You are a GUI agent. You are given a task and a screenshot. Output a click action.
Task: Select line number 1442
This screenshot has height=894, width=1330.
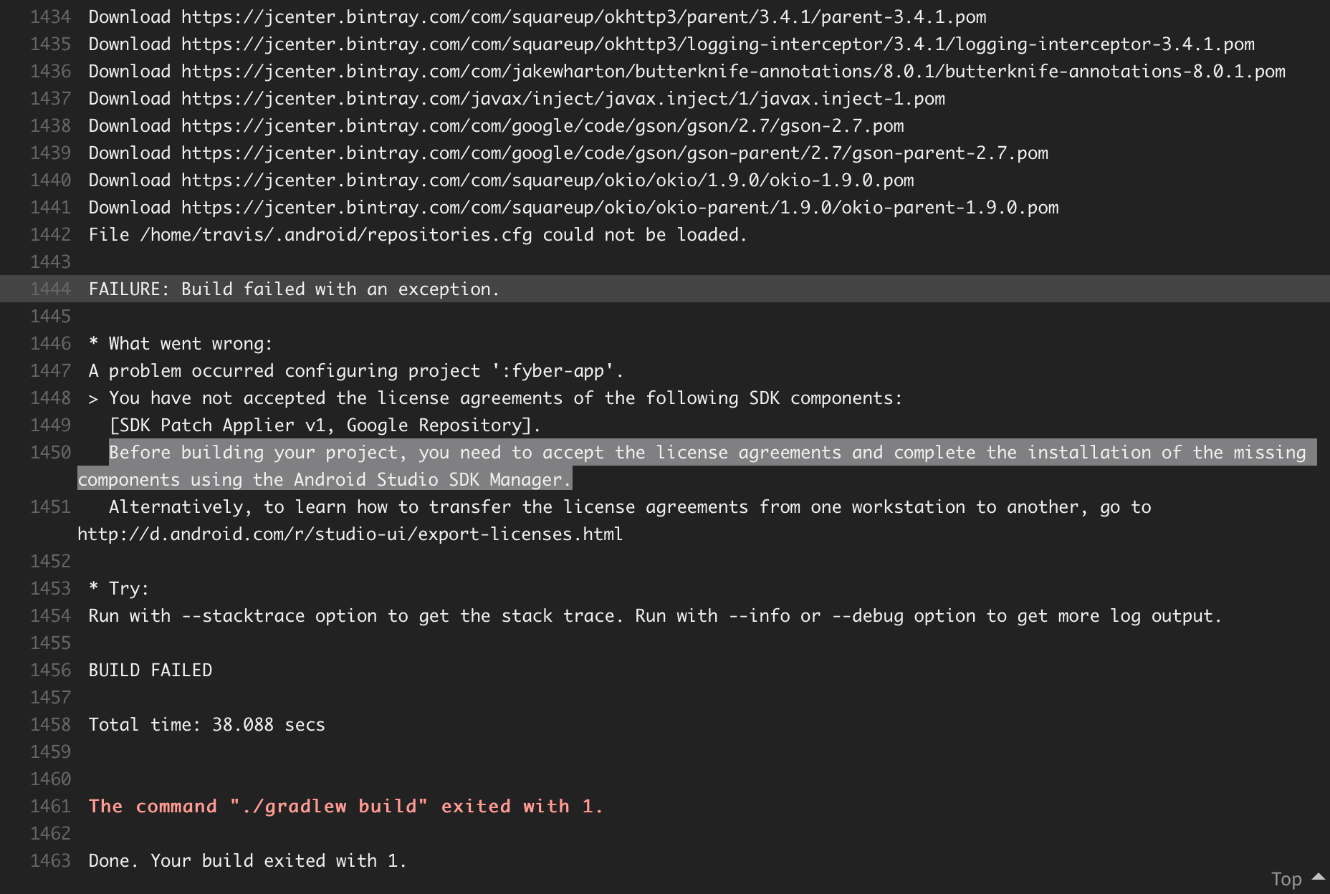pos(50,234)
